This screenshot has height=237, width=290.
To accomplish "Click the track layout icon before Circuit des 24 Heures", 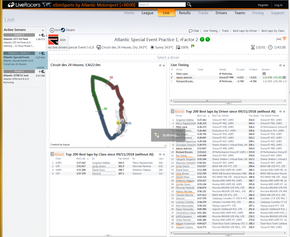I will (x=99, y=47).
